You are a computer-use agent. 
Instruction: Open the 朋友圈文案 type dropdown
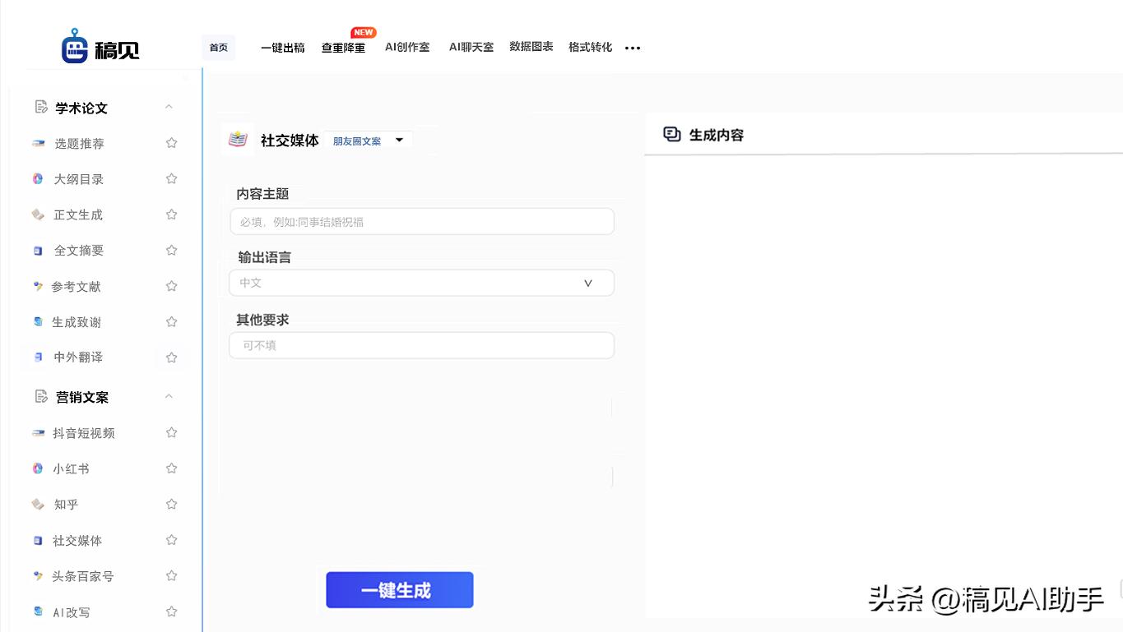pyautogui.click(x=368, y=141)
